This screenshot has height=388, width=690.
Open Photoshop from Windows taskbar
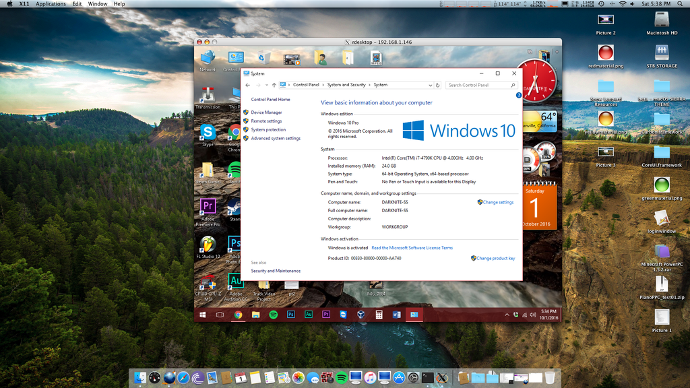coord(291,315)
